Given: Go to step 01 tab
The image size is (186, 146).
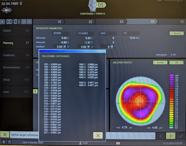Looking at the screenshot, I should [49, 22].
